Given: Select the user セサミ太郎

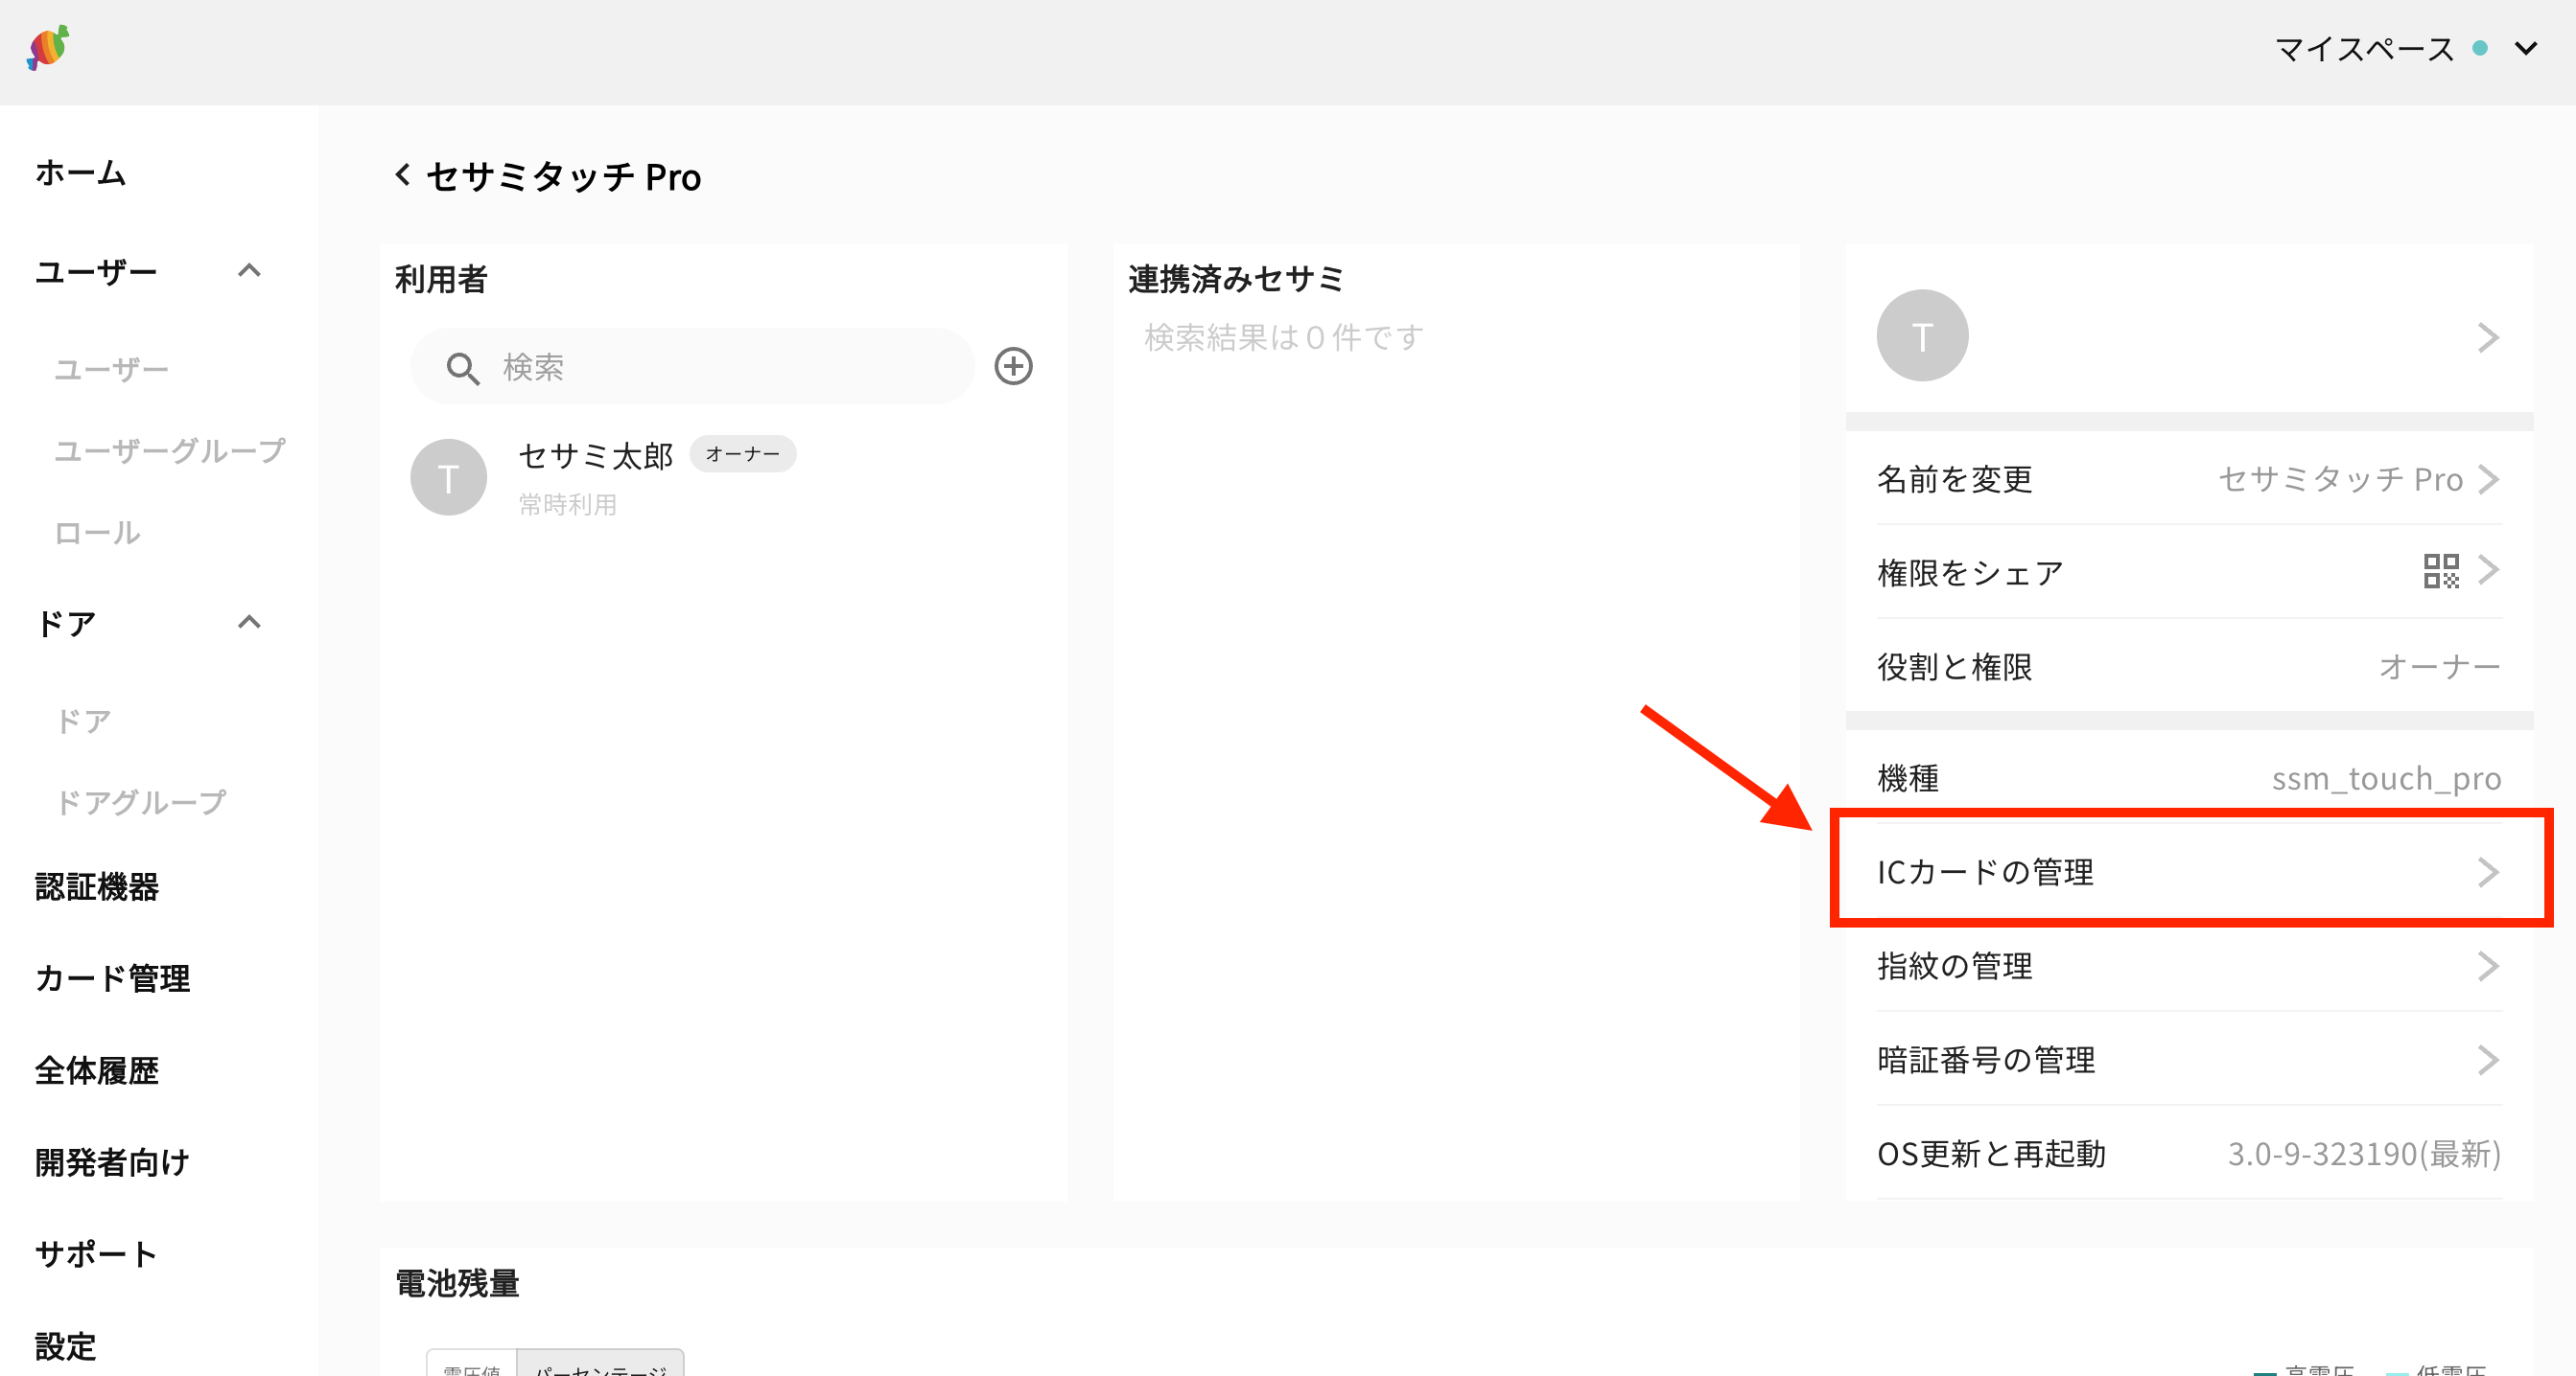Looking at the screenshot, I should (x=596, y=456).
